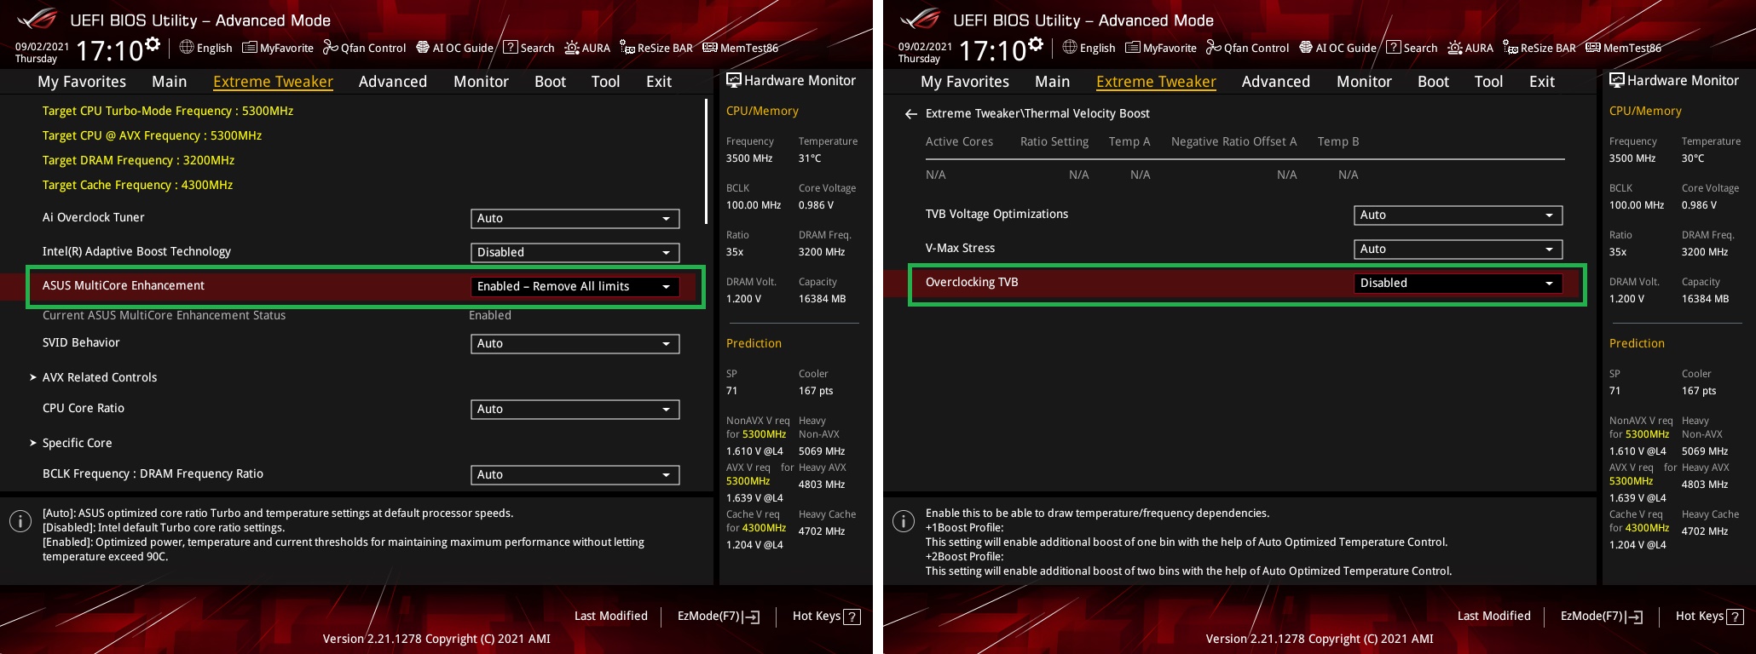This screenshot has height=654, width=1756.
Task: Open Ai Overclock Tuner dropdown
Action: click(x=575, y=219)
